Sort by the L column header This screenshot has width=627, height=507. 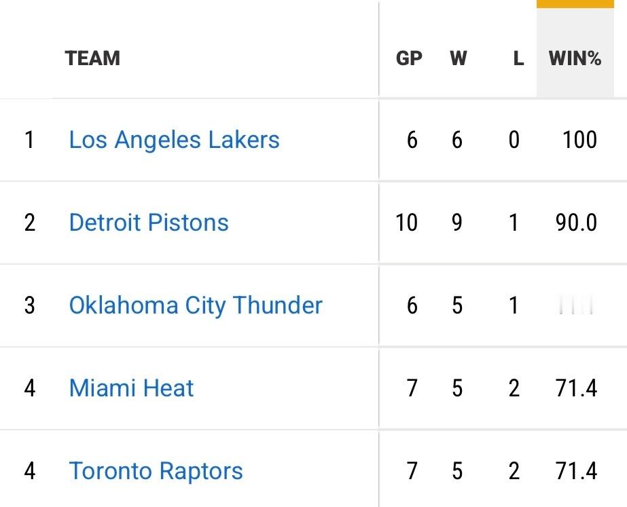coord(518,58)
